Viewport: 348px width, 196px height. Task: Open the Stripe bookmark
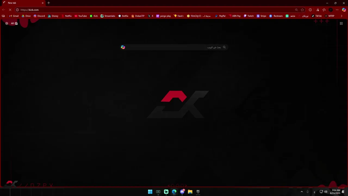261,16
